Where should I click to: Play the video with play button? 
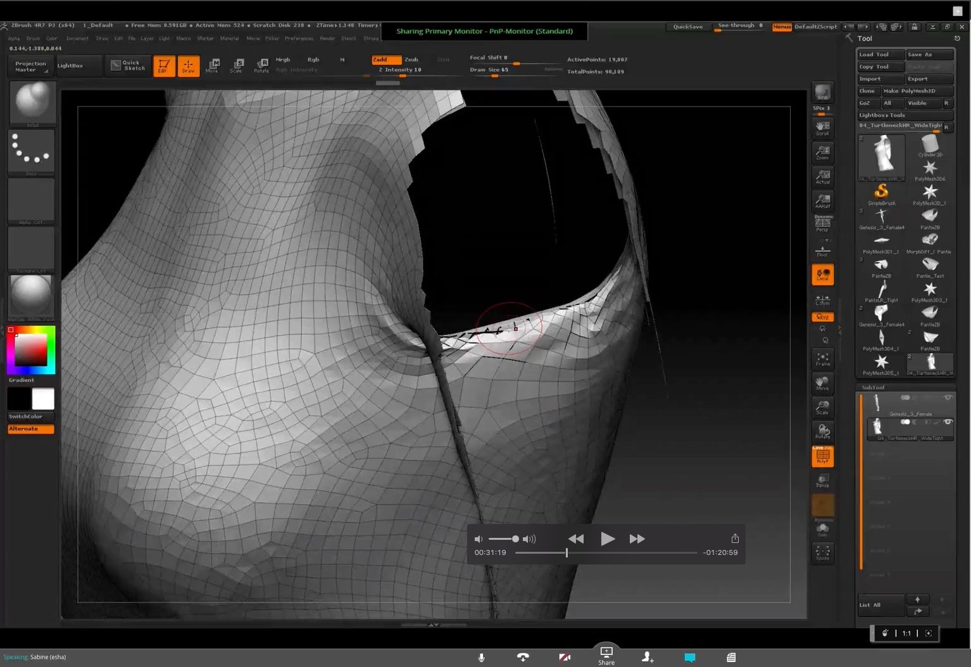(607, 539)
